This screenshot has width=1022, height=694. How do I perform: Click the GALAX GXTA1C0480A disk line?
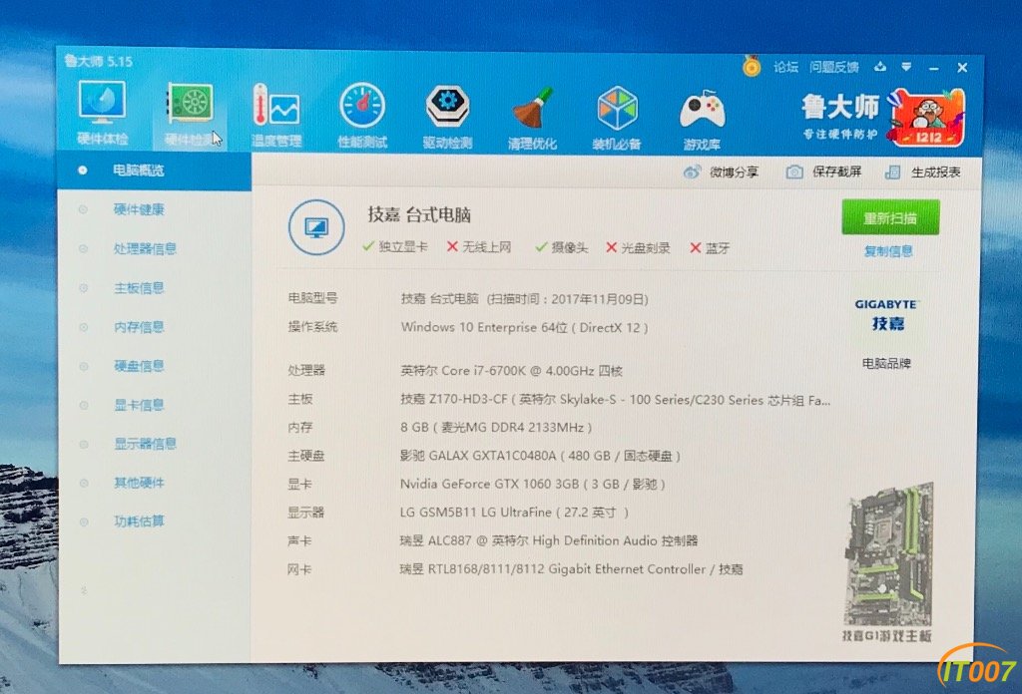540,456
